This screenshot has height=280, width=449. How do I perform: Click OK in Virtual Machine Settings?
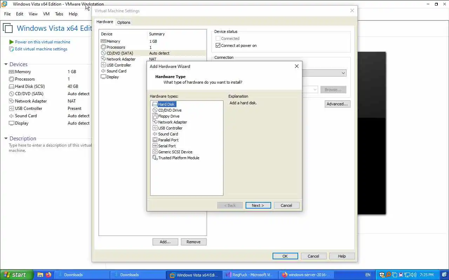(x=285, y=256)
